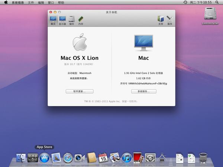Open 系统报告… system report
This screenshot has height=167, width=223.
143,91
